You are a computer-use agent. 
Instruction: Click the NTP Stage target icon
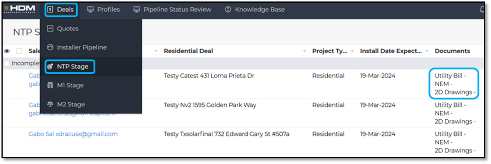50,67
